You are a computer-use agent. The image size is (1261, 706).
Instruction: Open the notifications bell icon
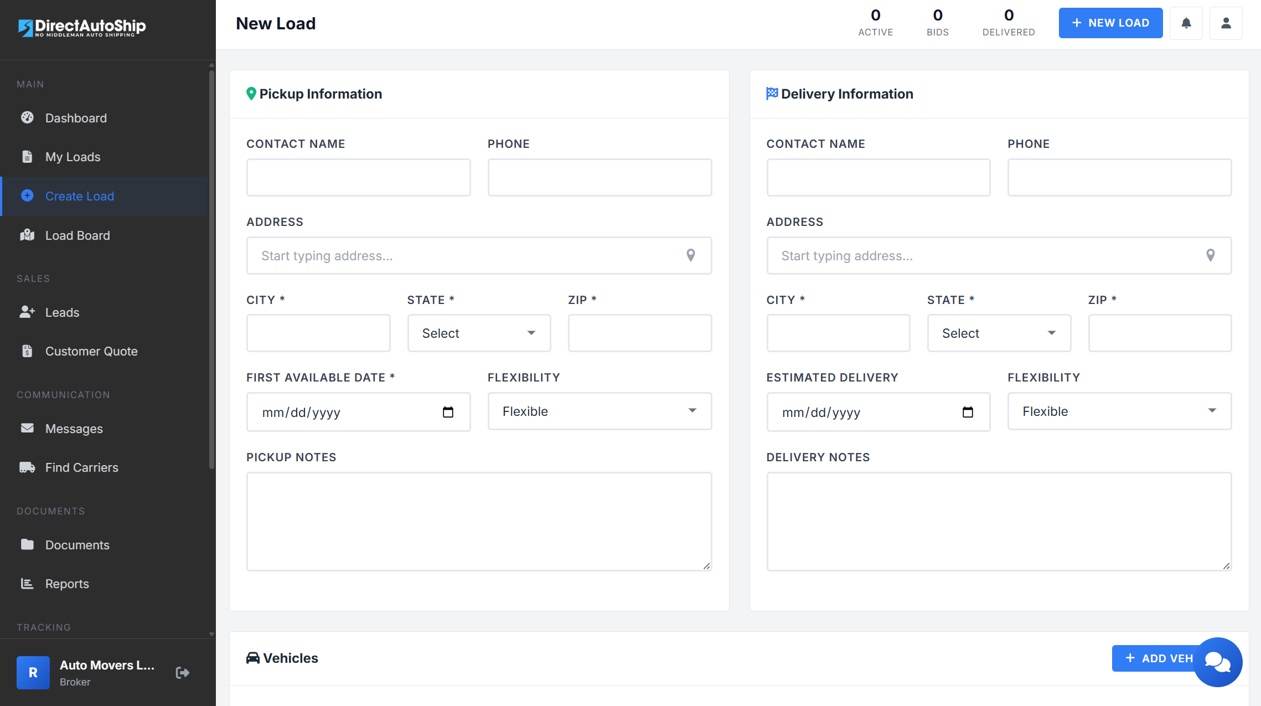coord(1186,23)
